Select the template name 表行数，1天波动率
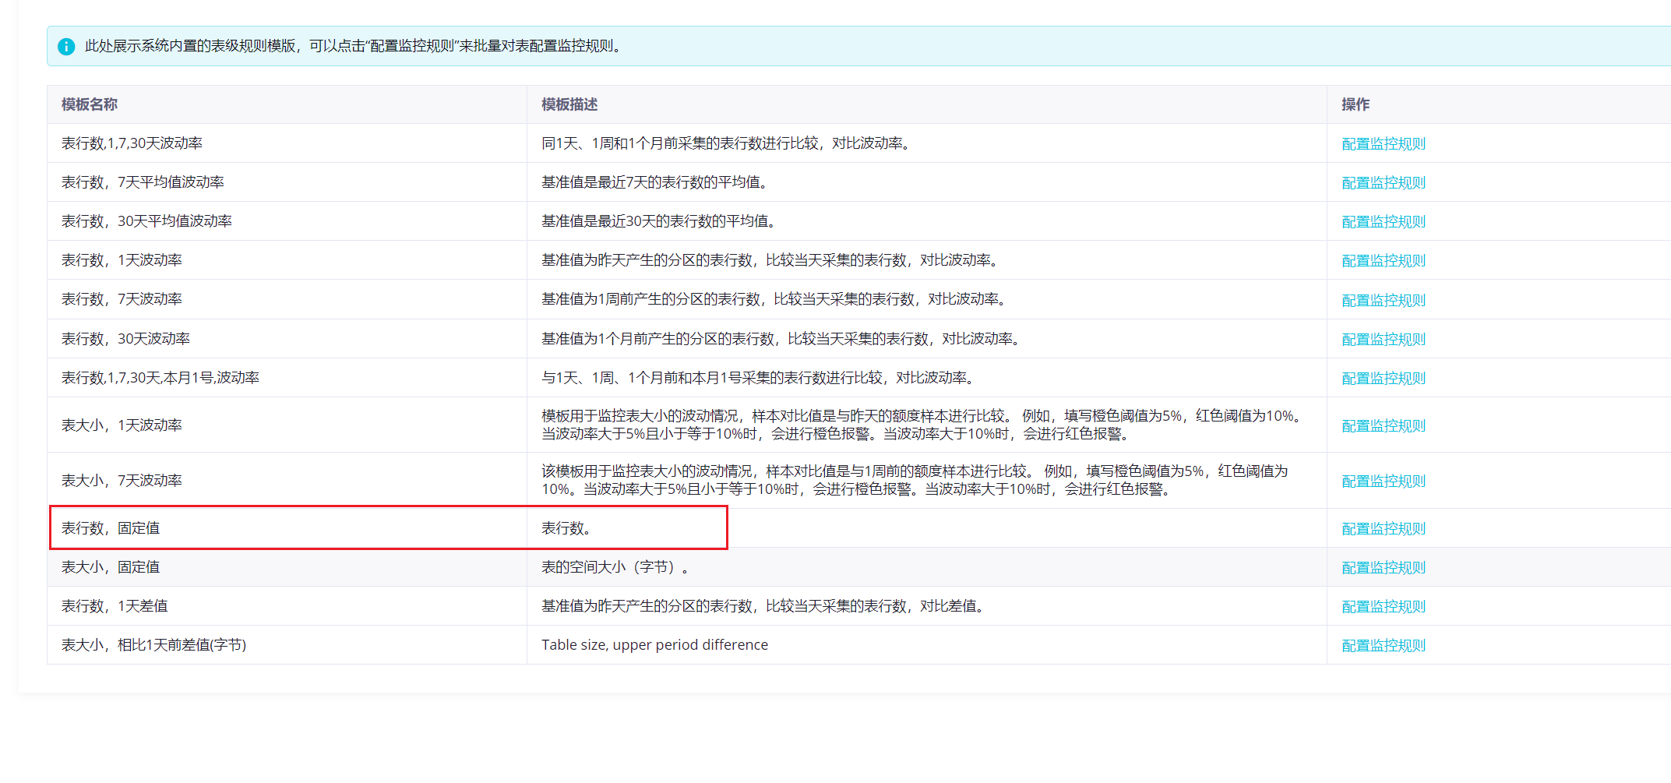This screenshot has height=783, width=1671. coord(122,260)
